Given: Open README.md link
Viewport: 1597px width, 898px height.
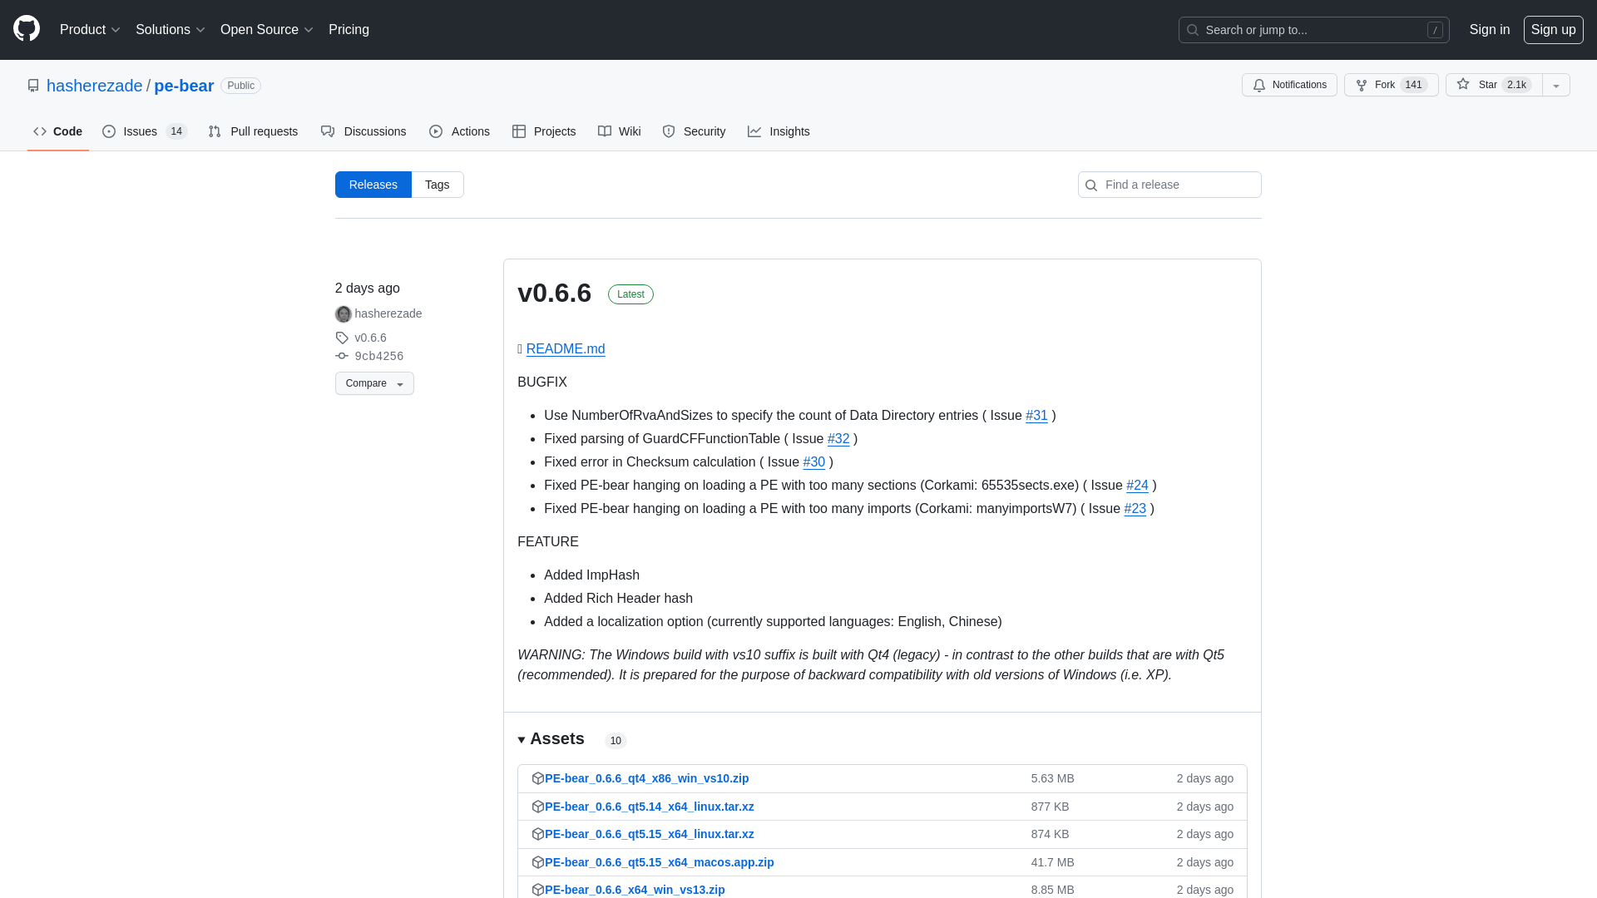Looking at the screenshot, I should point(566,348).
